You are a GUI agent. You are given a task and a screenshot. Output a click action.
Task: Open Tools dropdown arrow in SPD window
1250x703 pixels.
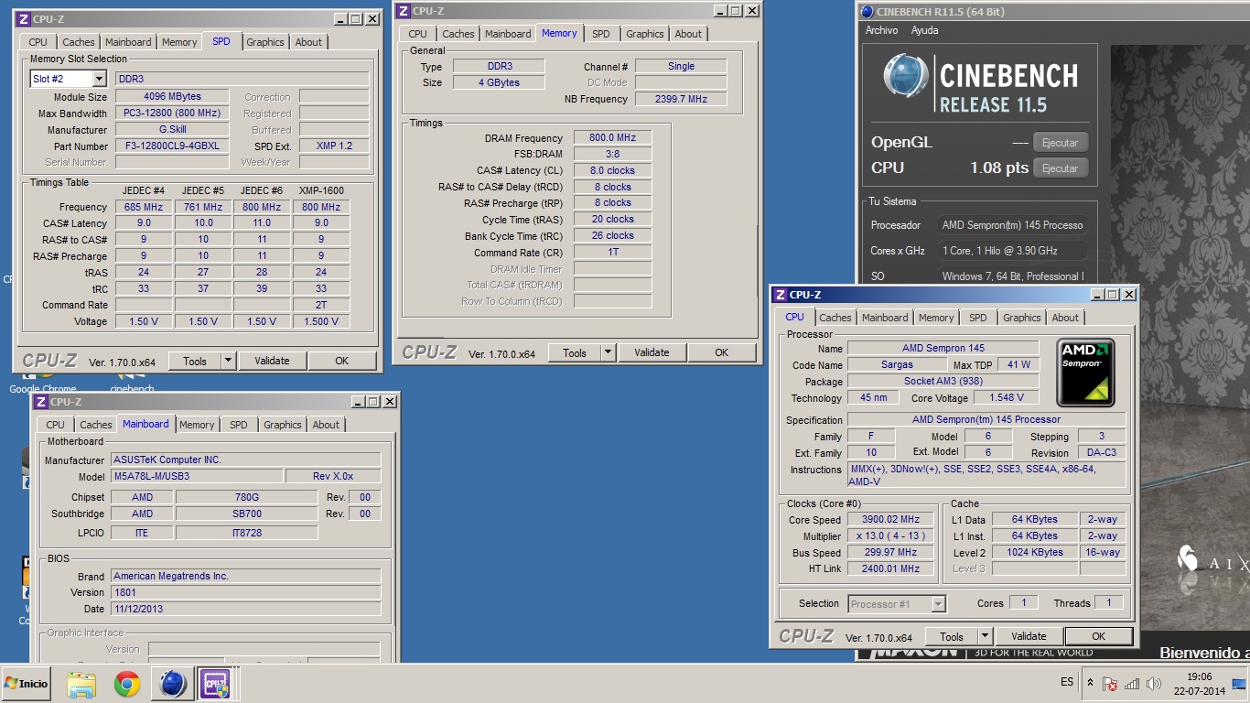click(228, 361)
